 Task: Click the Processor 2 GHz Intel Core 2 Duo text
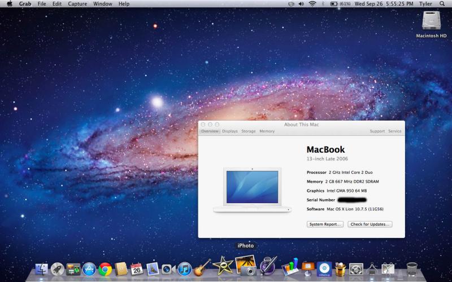tap(340, 173)
